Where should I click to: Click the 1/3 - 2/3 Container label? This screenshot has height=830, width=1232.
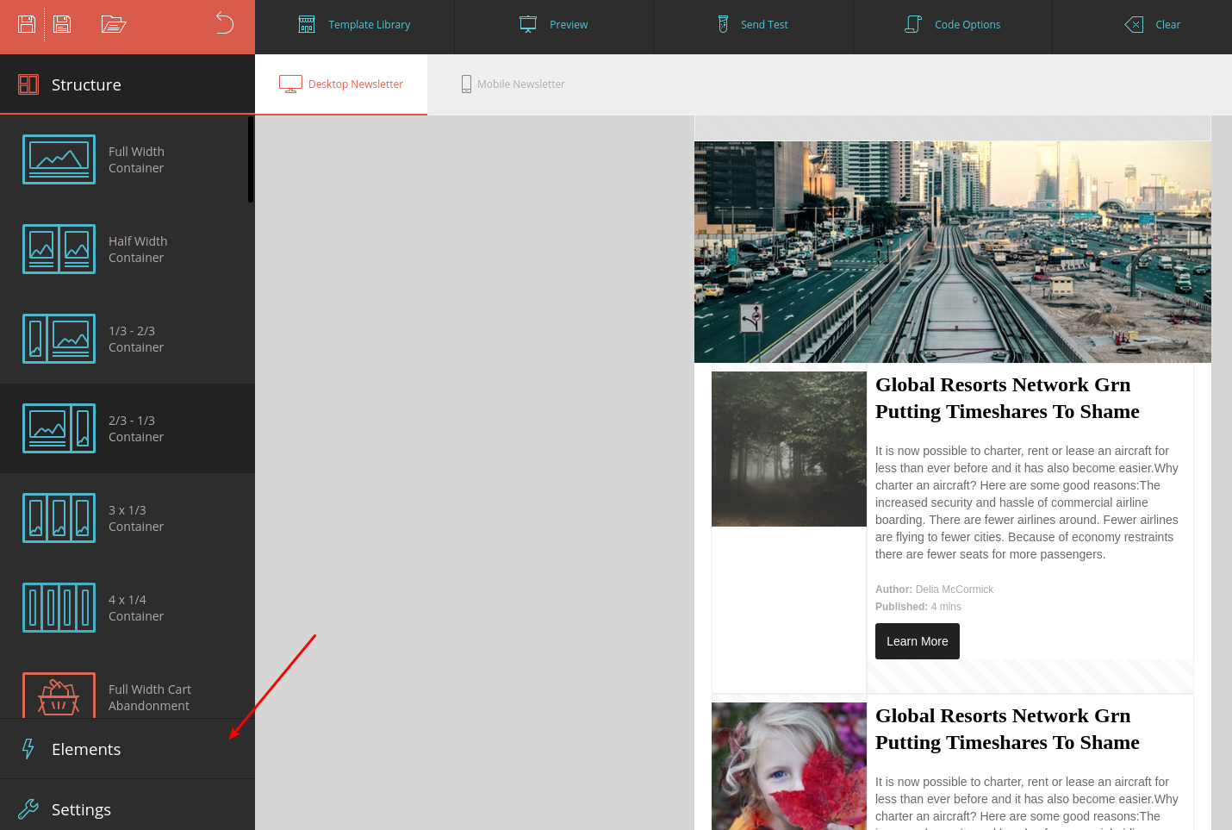click(136, 339)
